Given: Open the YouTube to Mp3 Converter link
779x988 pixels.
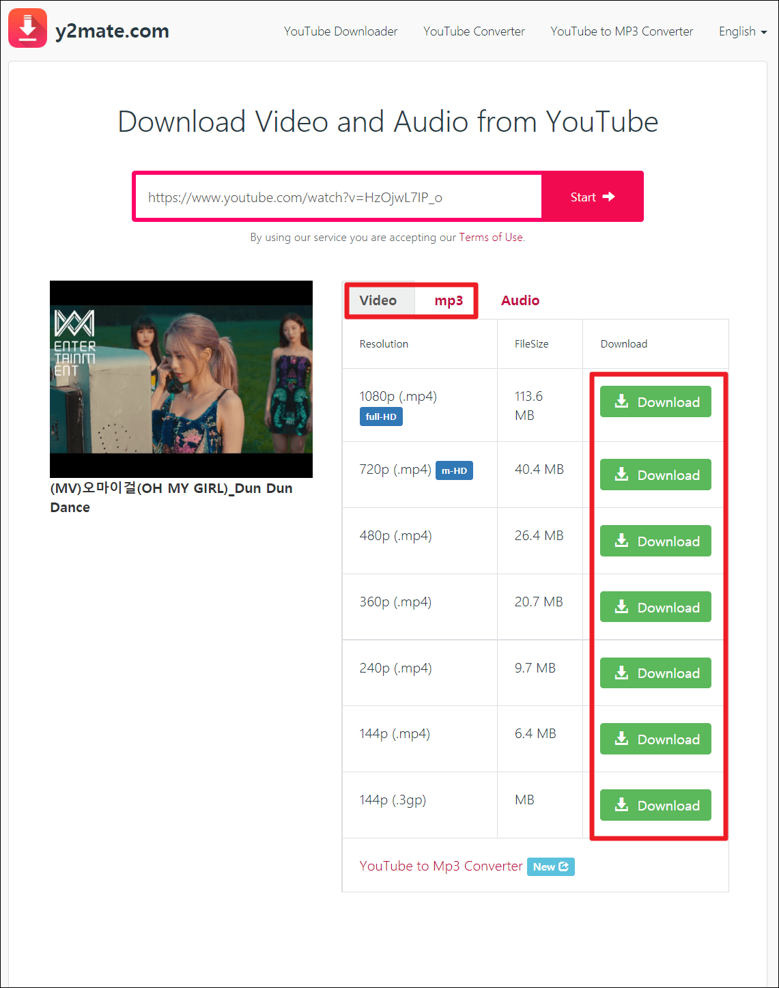Looking at the screenshot, I should [x=441, y=866].
